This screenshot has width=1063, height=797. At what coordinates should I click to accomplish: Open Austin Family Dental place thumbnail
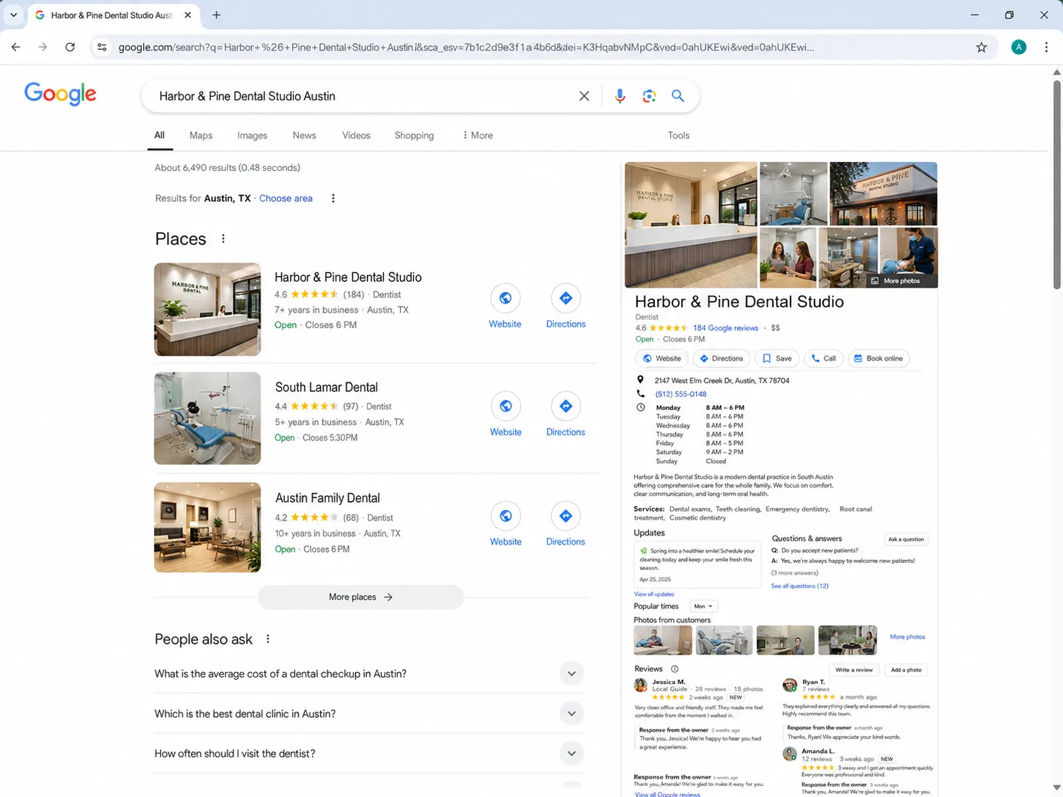pyautogui.click(x=207, y=527)
